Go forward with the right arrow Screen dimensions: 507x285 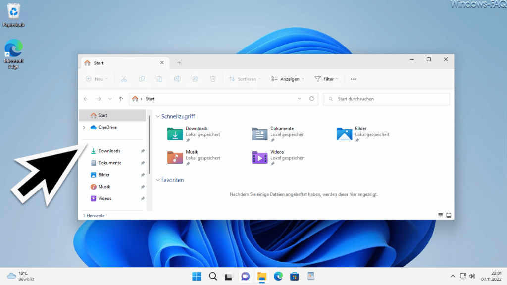(x=99, y=99)
